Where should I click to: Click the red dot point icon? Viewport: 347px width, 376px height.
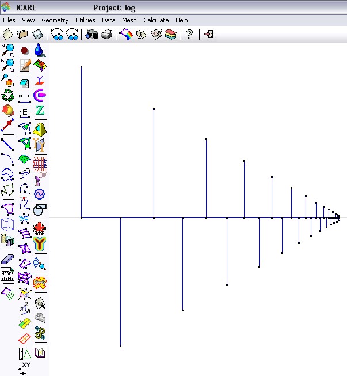(x=25, y=51)
